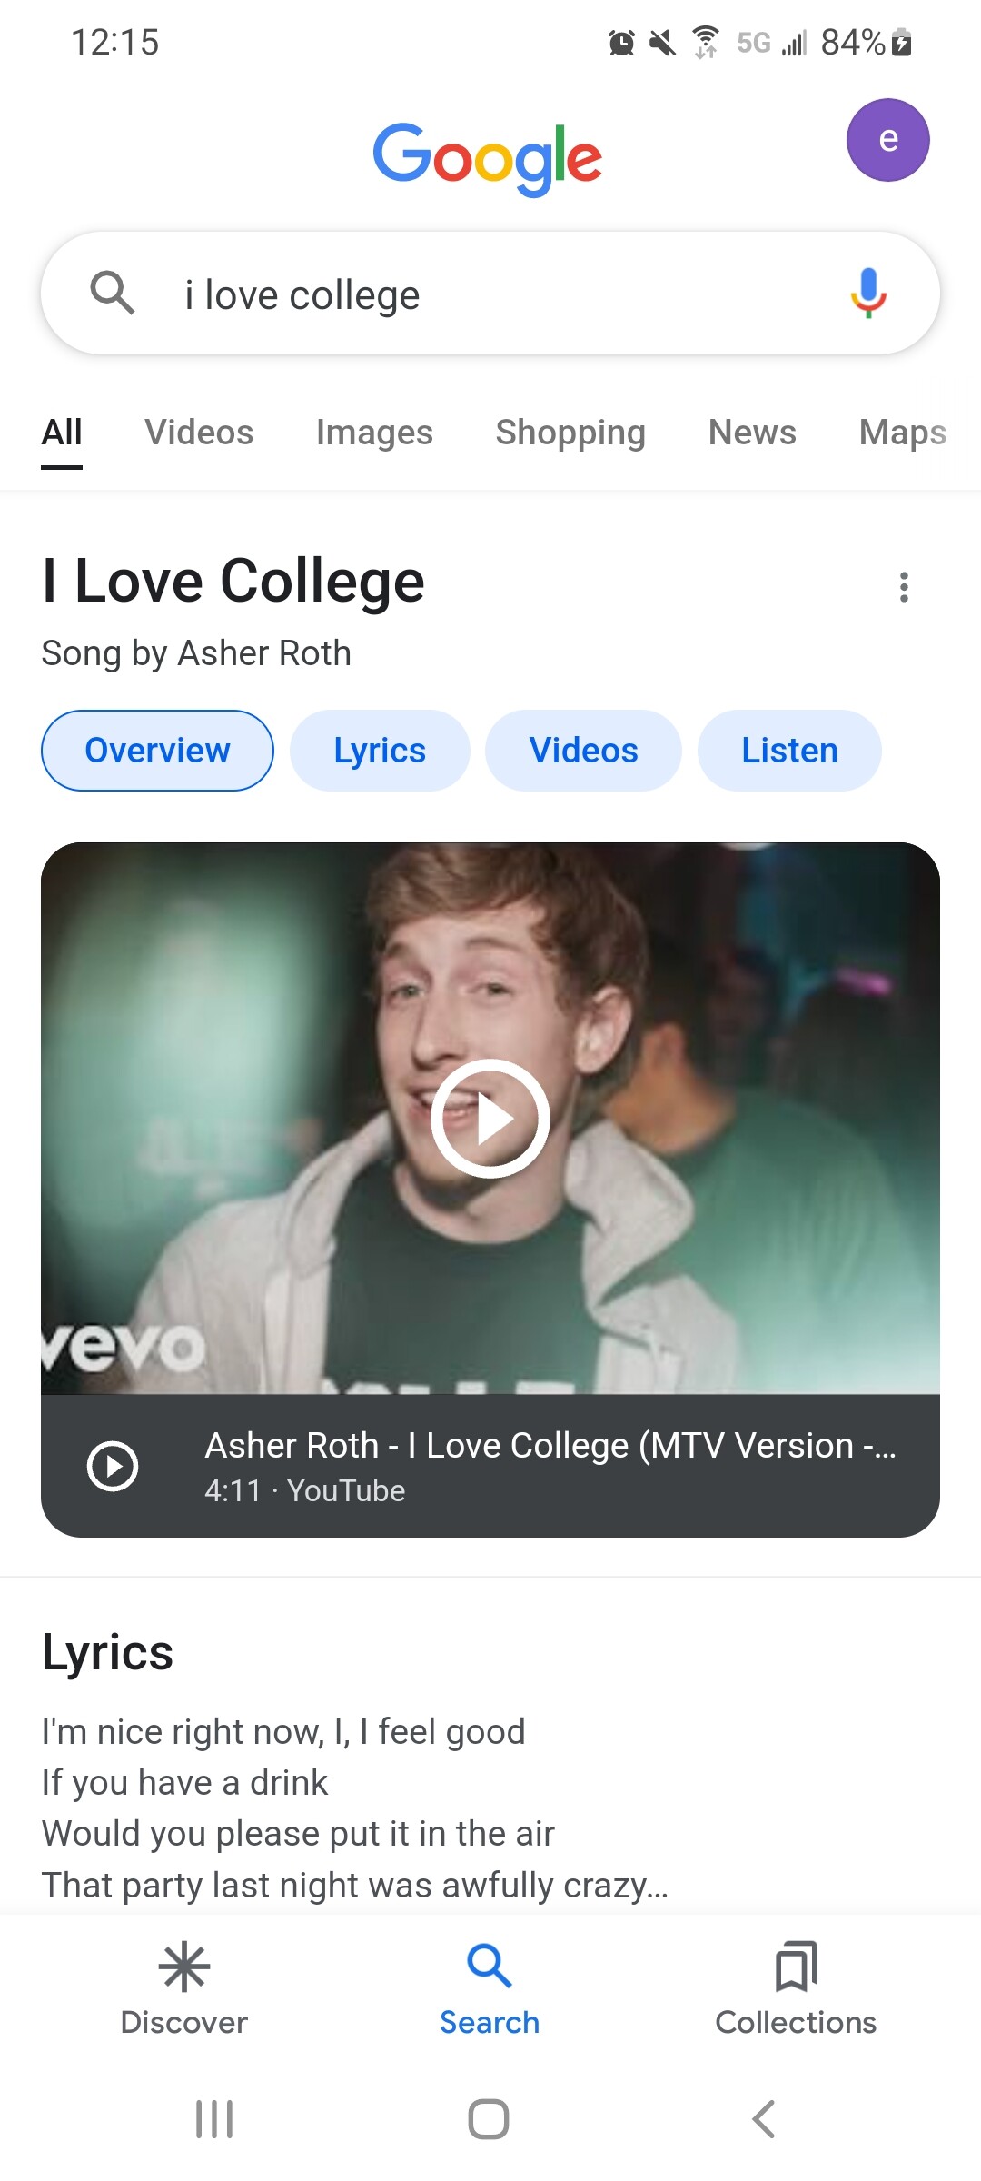Select the Overview chip

coord(157,751)
